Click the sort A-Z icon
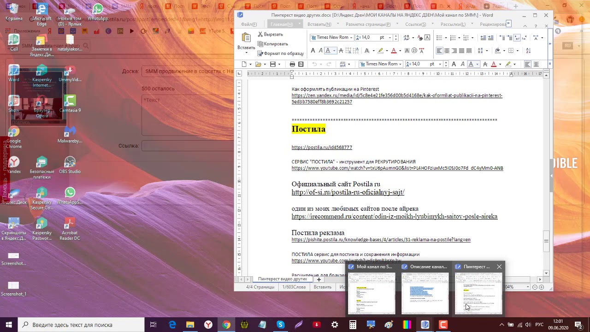This screenshot has width=590, height=332. (528, 51)
